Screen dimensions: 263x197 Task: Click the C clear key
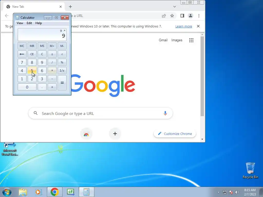(x=42, y=54)
